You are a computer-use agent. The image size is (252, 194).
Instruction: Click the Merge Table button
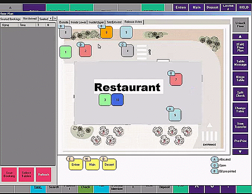(240, 78)
